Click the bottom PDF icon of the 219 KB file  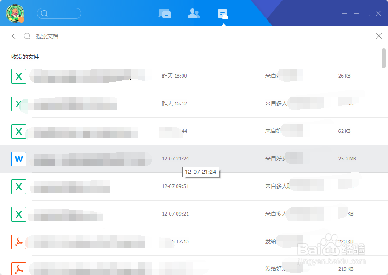coord(19,268)
